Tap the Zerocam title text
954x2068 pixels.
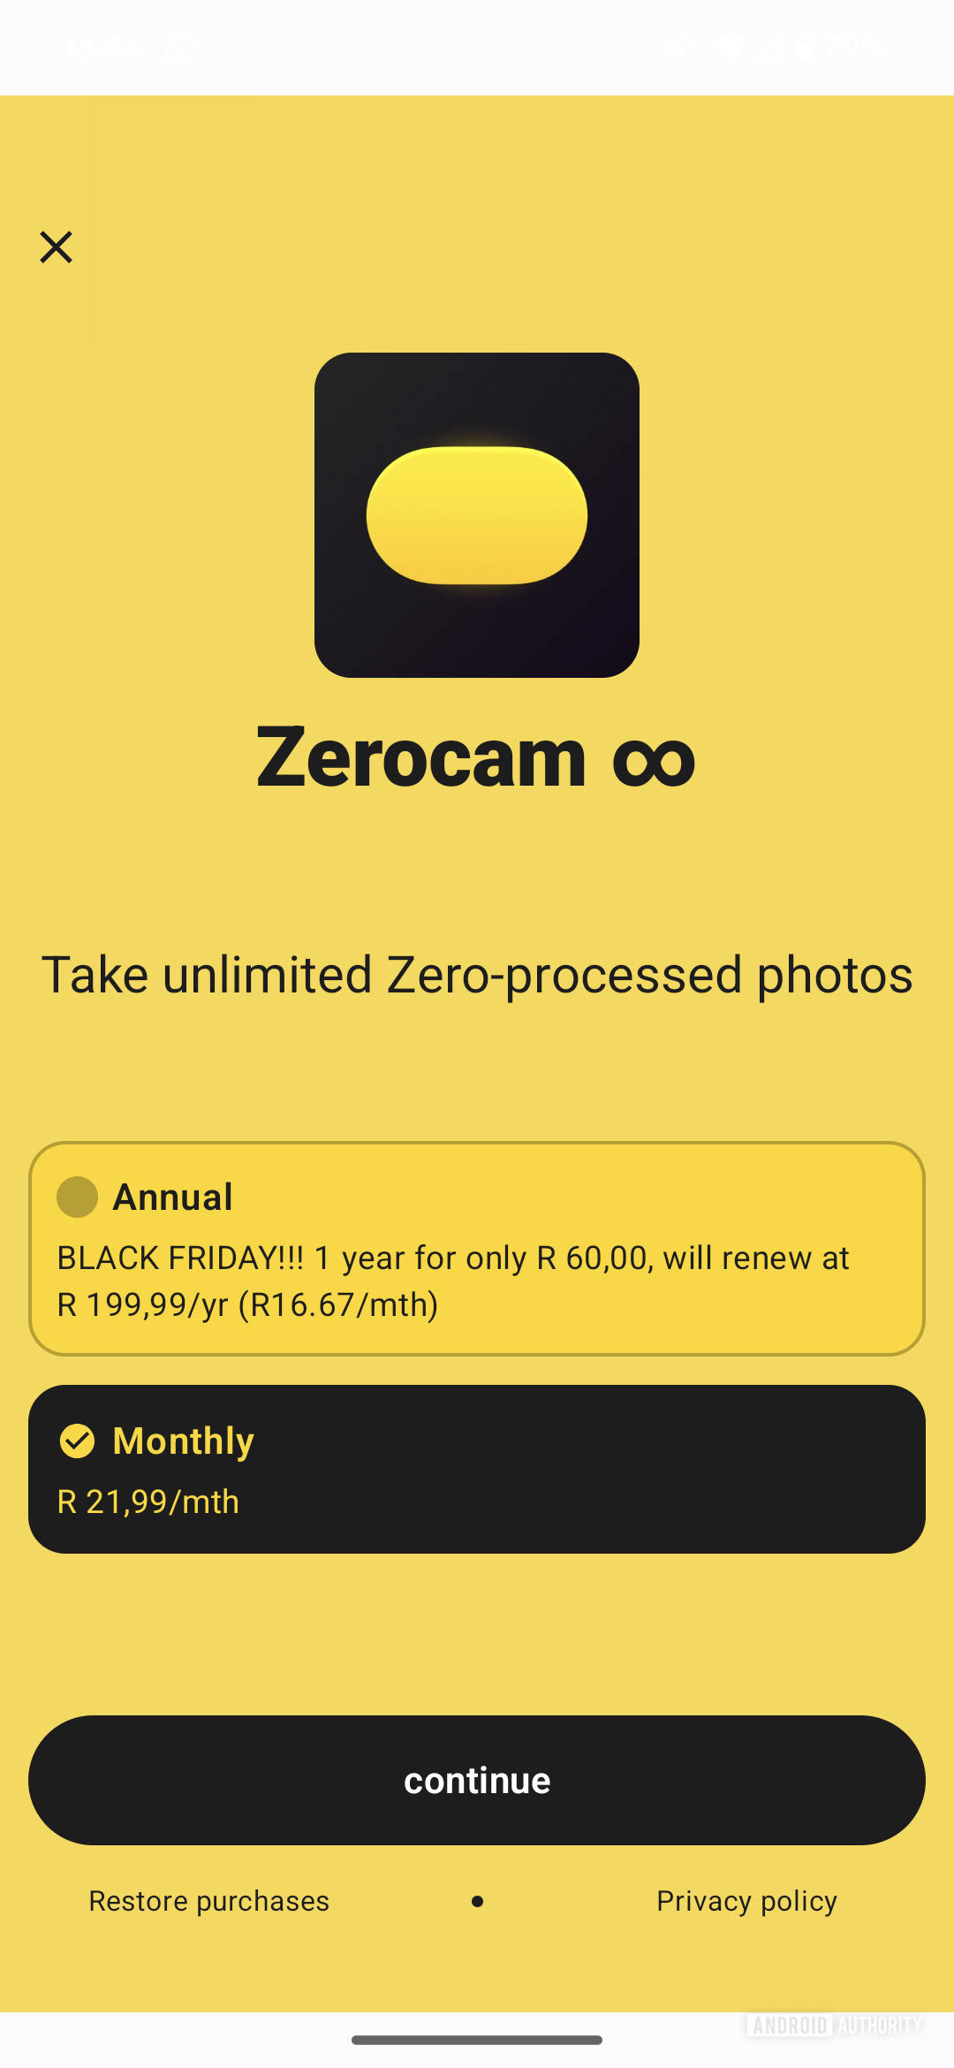point(421,757)
